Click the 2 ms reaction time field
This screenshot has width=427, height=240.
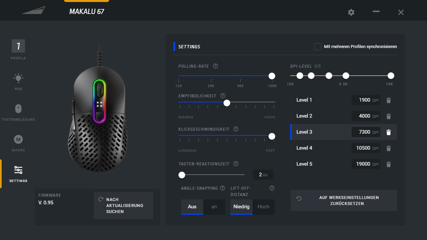coord(263,175)
